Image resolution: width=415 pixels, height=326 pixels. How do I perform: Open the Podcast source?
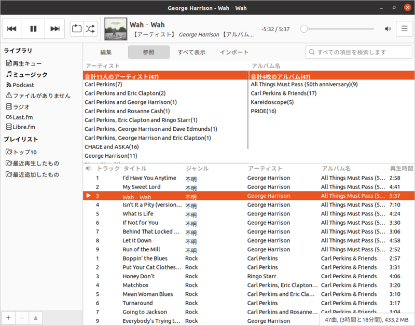20,85
